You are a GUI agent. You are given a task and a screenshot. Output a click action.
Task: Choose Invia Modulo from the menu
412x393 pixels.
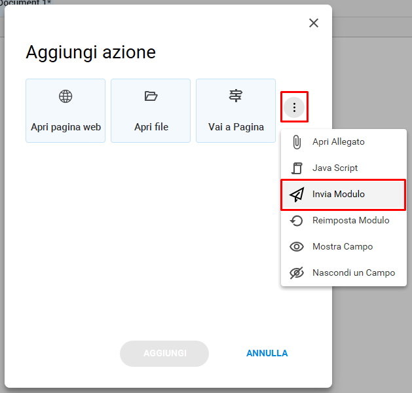[x=344, y=195]
